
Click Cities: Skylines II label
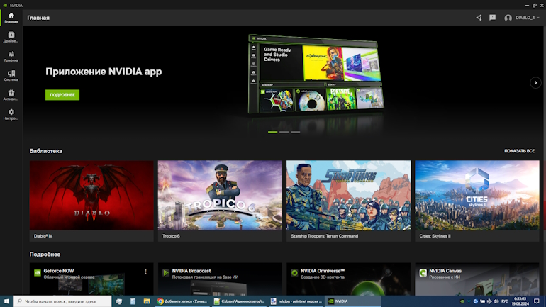[x=435, y=236]
